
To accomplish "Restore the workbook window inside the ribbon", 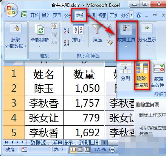I will (x=155, y=15).
